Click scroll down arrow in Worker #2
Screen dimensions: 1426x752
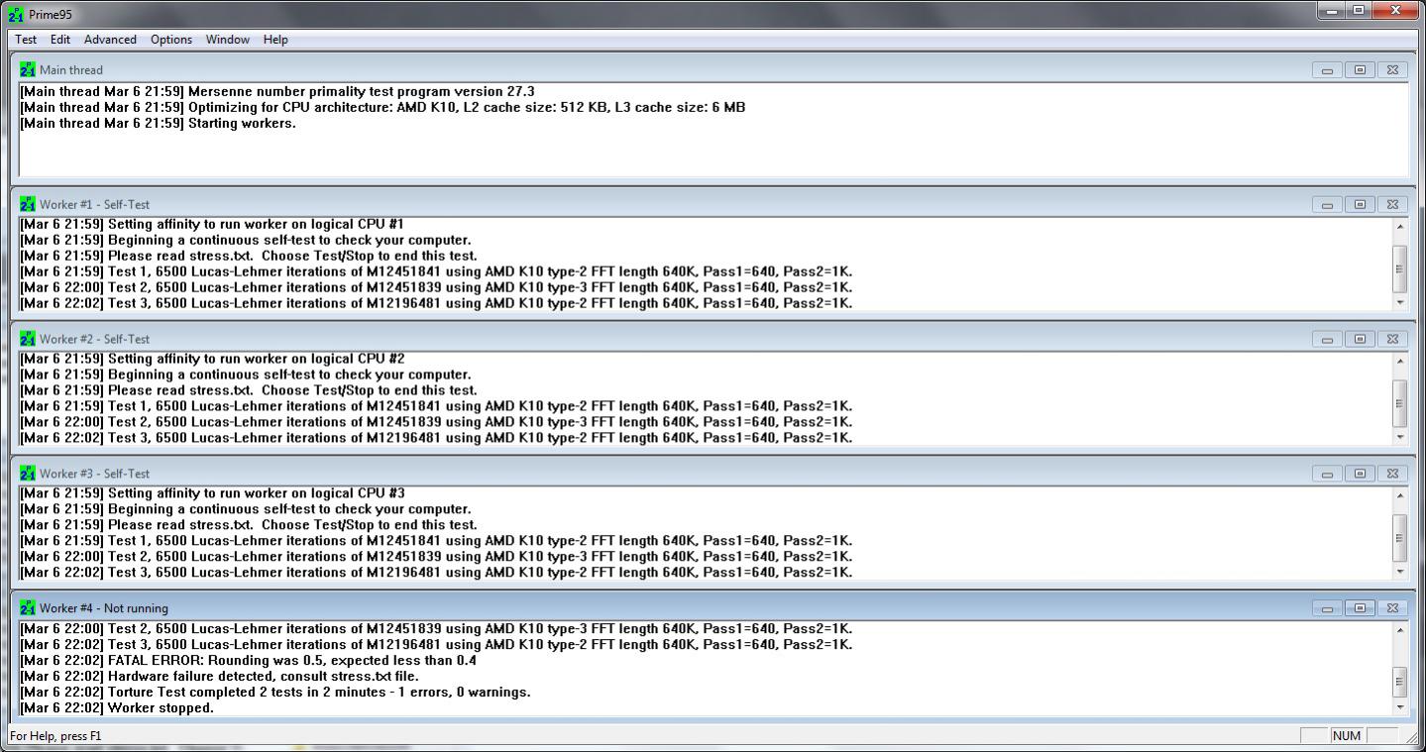(x=1399, y=437)
